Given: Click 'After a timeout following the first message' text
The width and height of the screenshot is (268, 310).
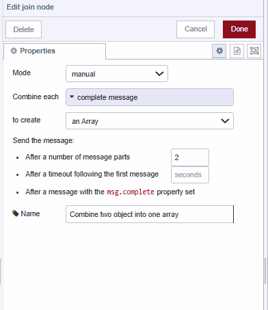Looking at the screenshot, I should [x=92, y=174].
